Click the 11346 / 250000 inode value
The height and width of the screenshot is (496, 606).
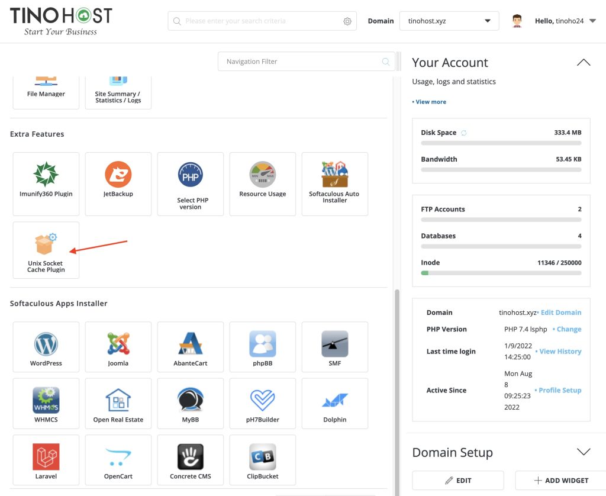coord(559,262)
